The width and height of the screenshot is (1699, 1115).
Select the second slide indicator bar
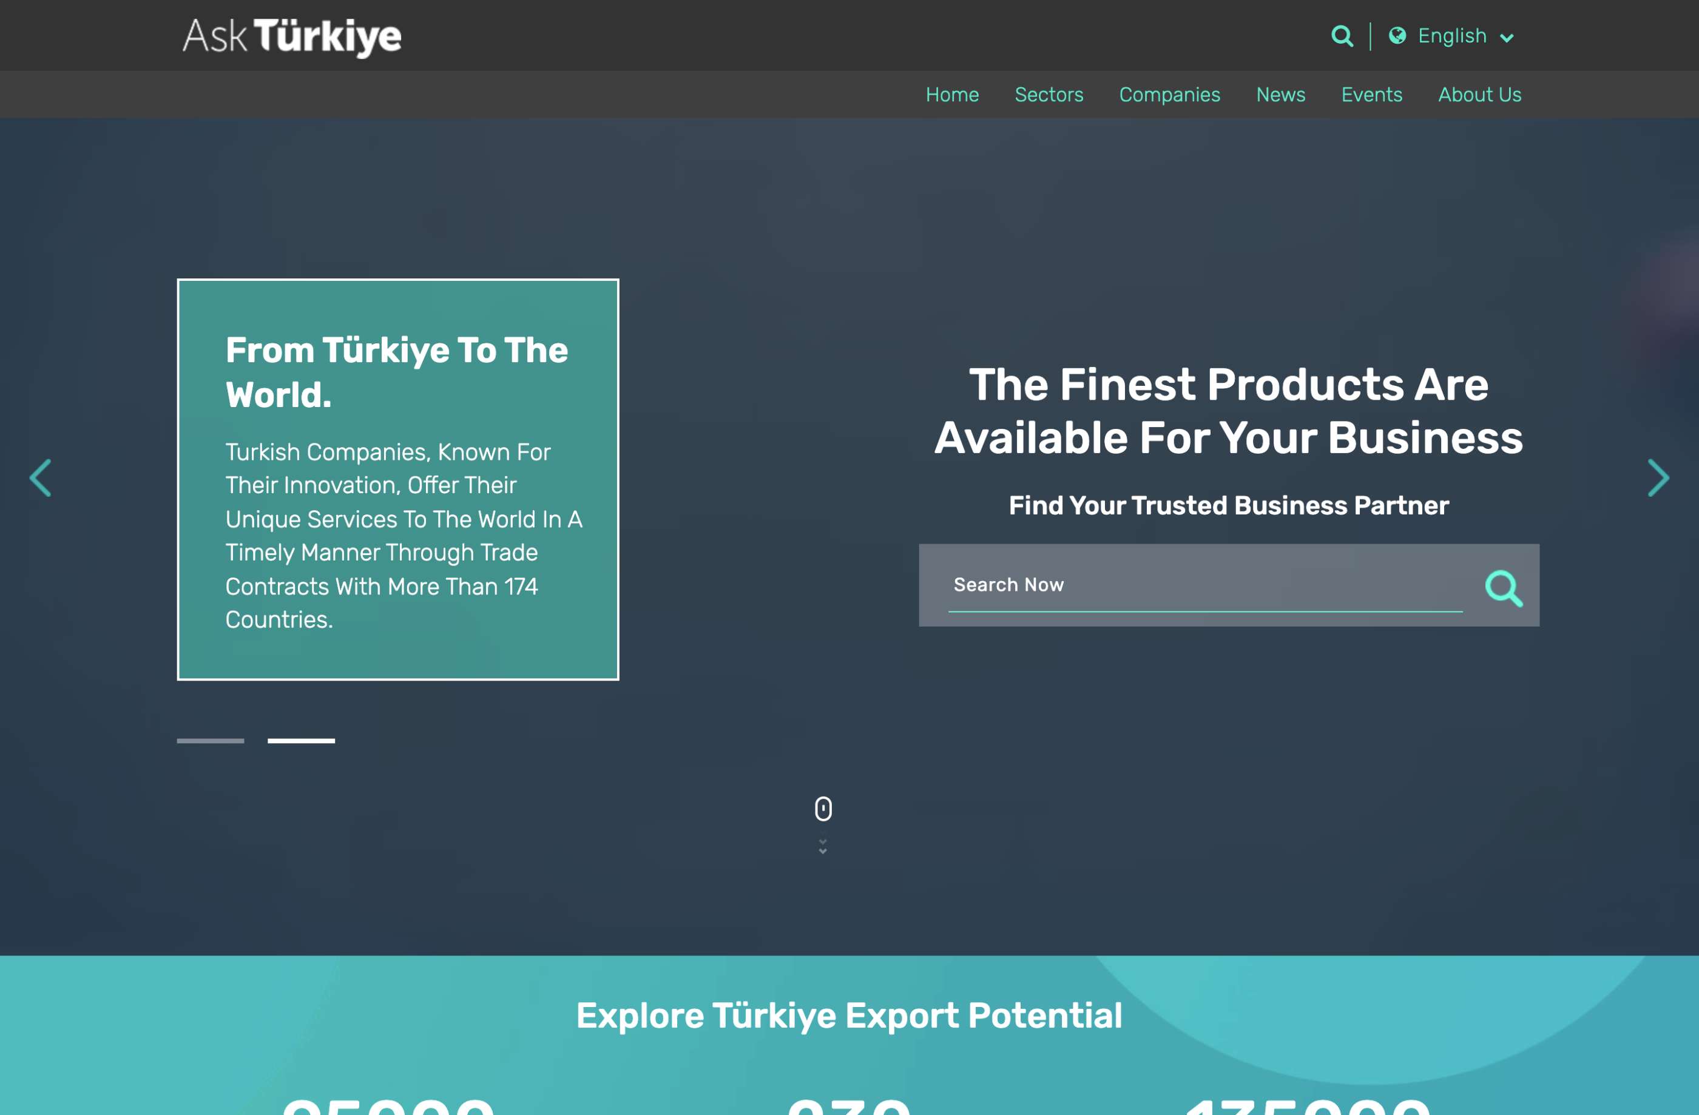301,741
